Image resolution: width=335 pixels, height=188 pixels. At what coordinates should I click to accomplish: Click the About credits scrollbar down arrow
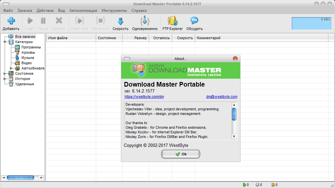[234, 137]
